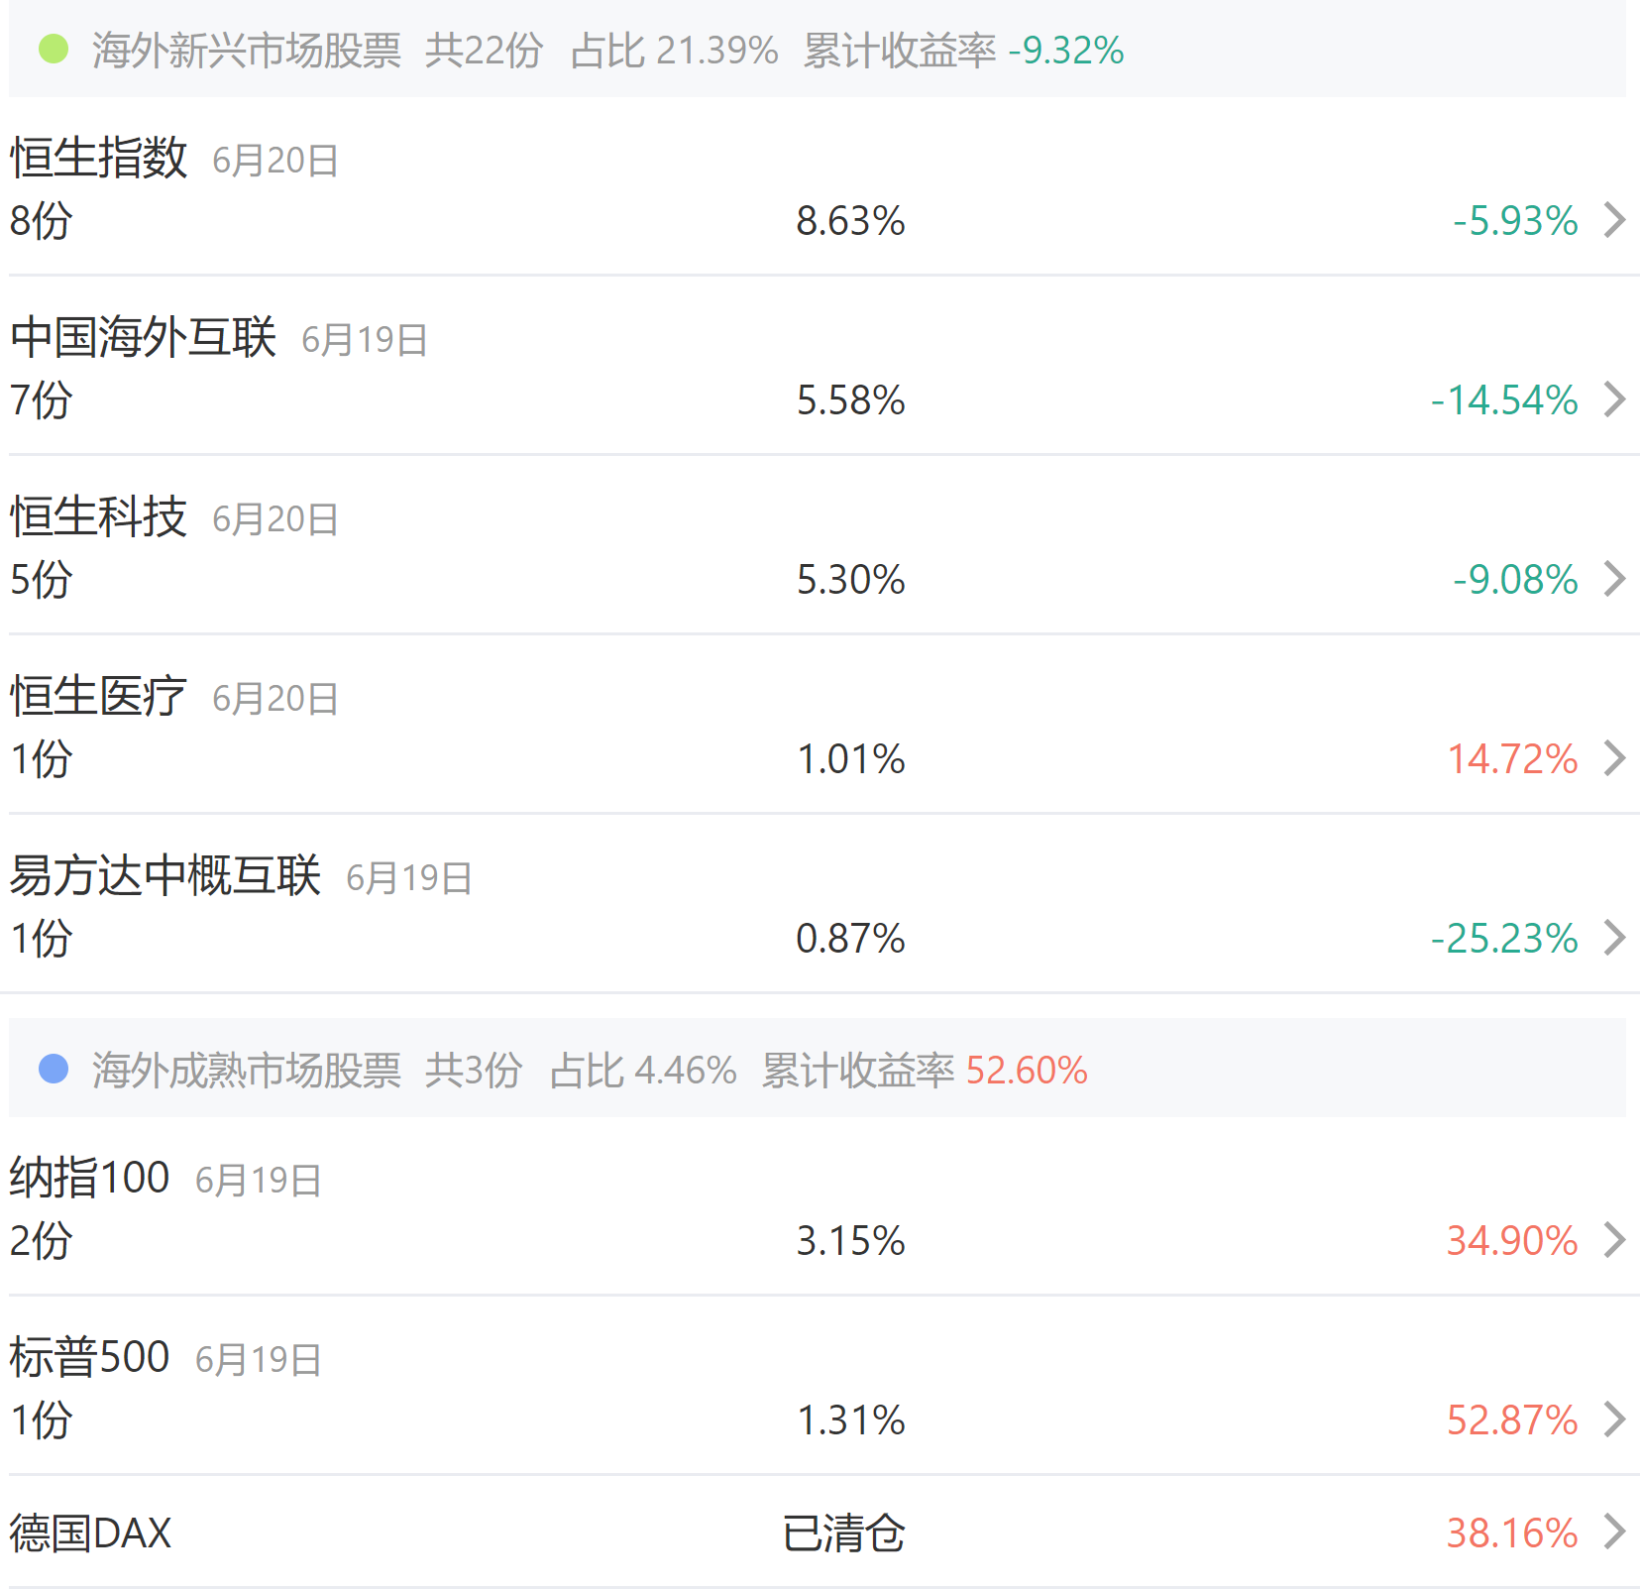Viewport: 1640px width, 1589px height.
Task: Click the chevron beside 恒生指数 -5.93%
Action: 1614,220
